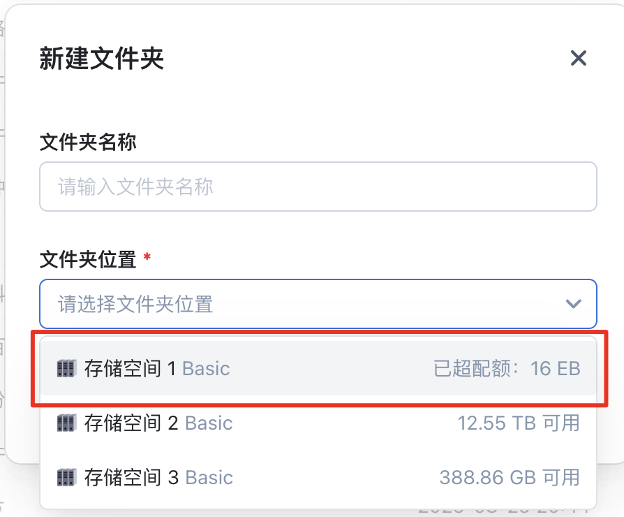This screenshot has width=624, height=517.
Task: Click the Basic tag of 存储空间 1
Action: point(206,368)
